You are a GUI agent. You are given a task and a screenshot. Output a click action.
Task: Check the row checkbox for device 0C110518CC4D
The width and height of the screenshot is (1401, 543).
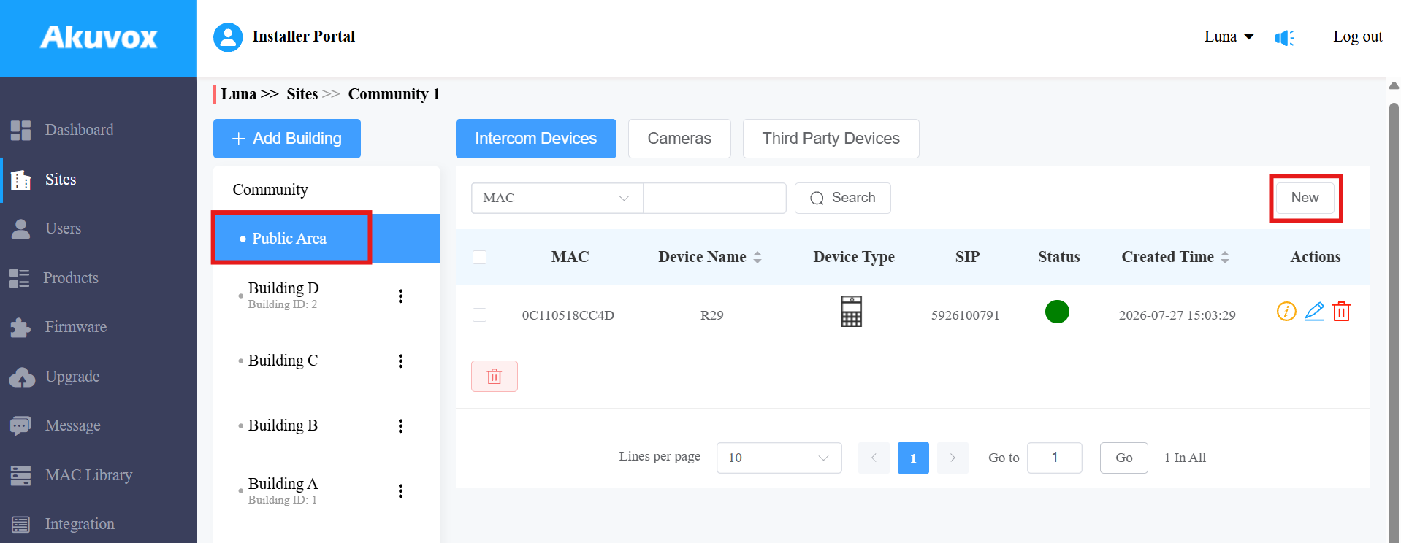(479, 315)
